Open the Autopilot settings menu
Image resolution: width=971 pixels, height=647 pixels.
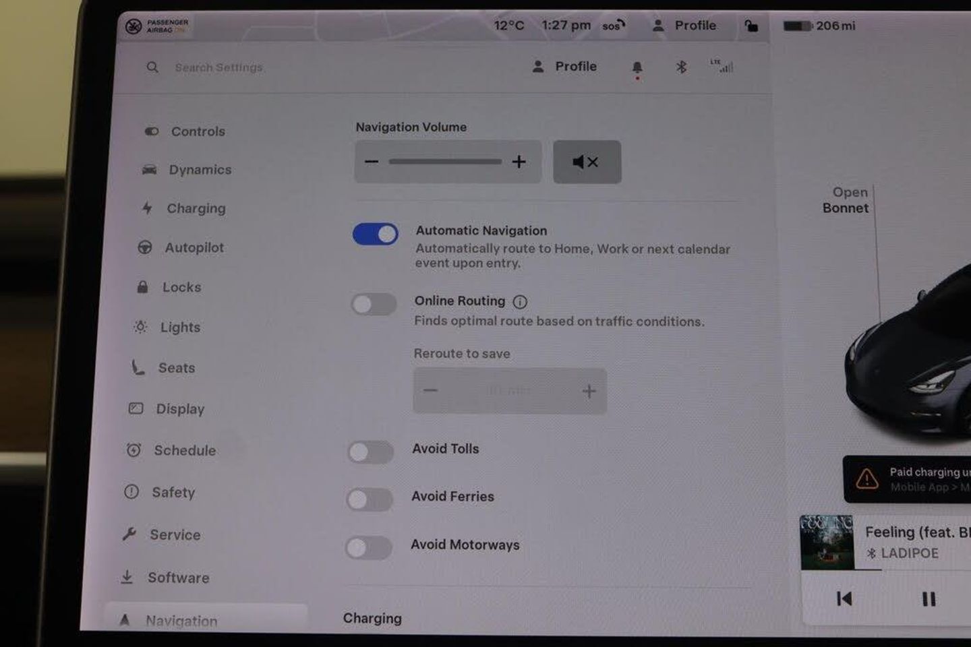[194, 248]
